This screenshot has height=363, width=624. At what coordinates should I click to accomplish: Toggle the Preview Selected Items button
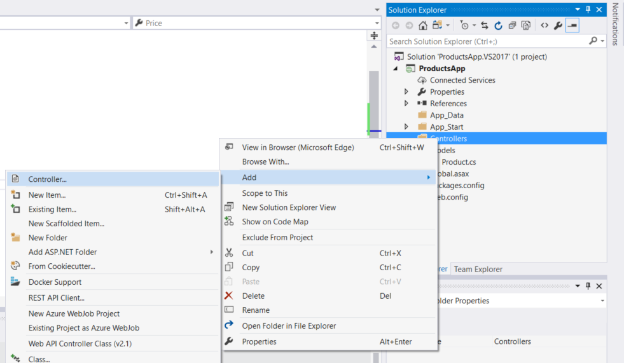tap(572, 25)
